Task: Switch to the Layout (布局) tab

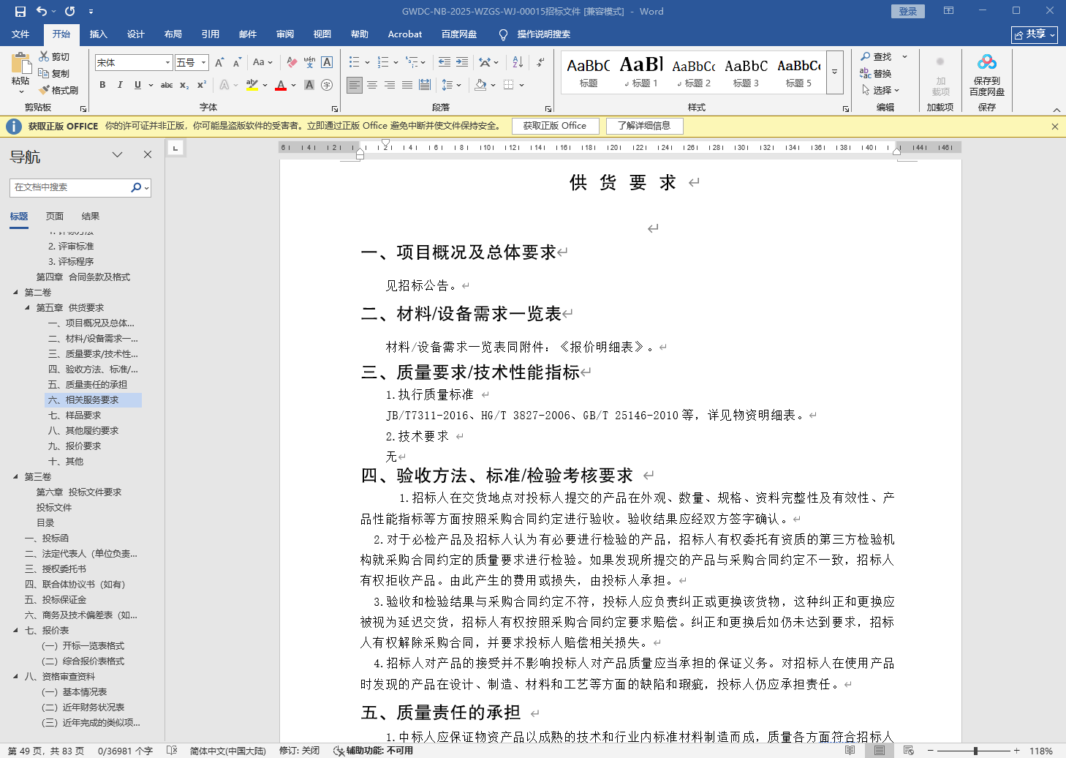Action: 173,34
